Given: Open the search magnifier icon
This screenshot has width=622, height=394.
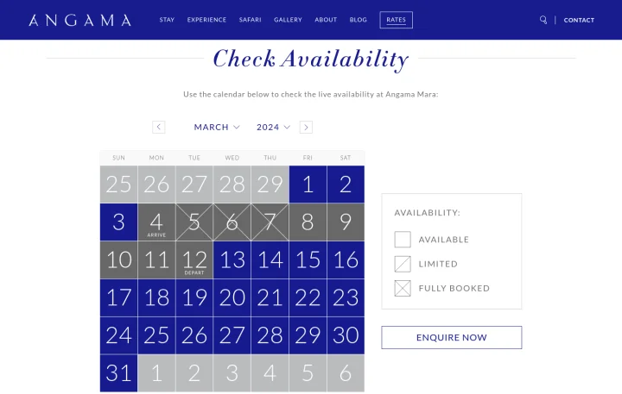Looking at the screenshot, I should (543, 20).
